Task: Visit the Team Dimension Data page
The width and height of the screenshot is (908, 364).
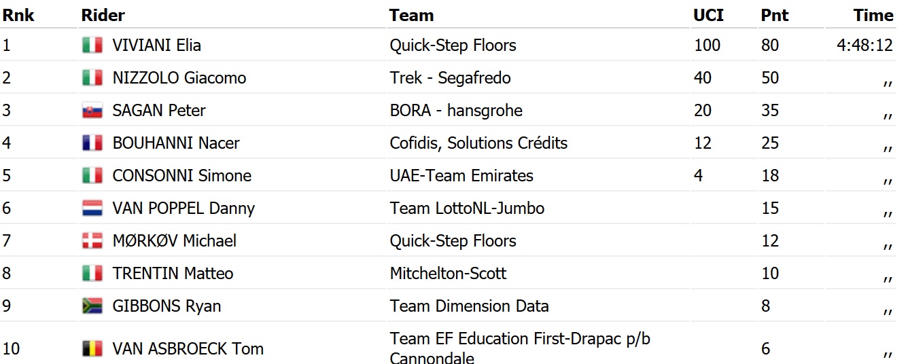Action: [x=469, y=306]
